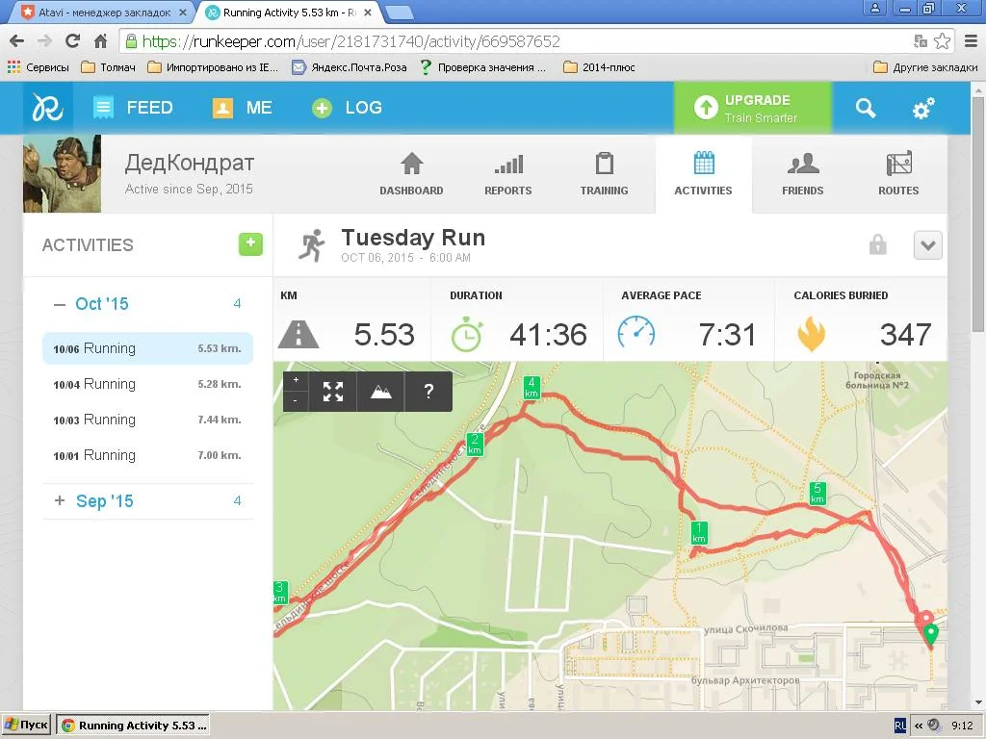Open the Chrome user profile button

click(x=874, y=8)
